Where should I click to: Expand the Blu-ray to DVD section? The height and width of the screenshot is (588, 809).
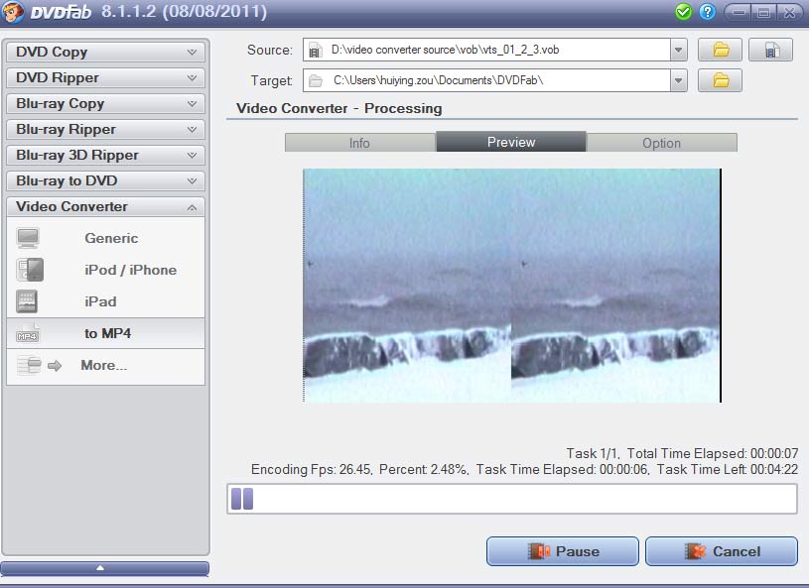[x=106, y=180]
